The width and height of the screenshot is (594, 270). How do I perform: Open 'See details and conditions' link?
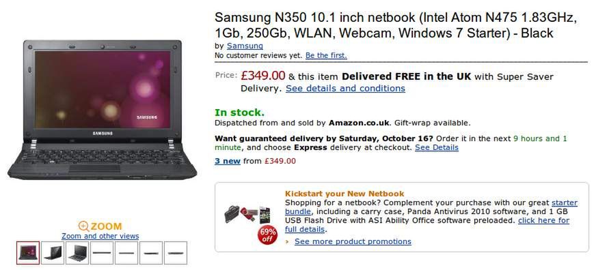point(345,89)
